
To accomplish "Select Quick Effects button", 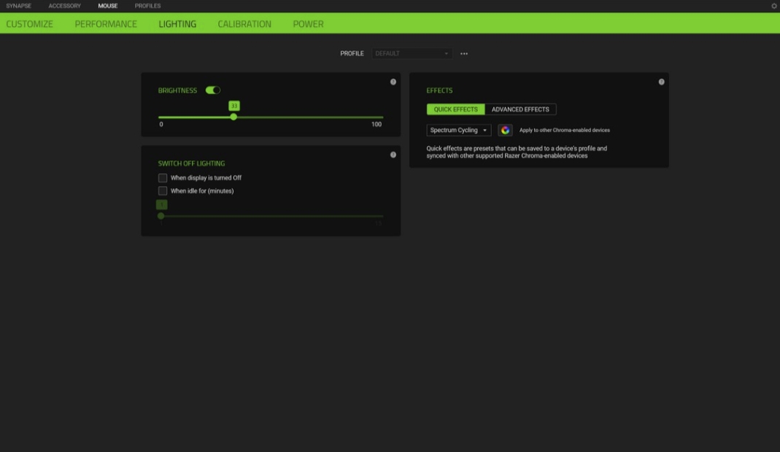I will tap(455, 109).
